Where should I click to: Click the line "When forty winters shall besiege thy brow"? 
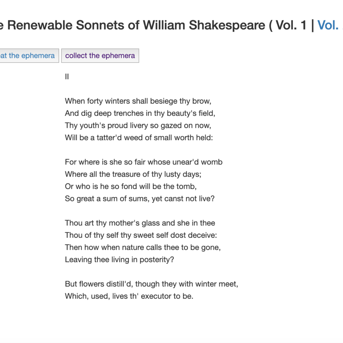click(x=138, y=101)
